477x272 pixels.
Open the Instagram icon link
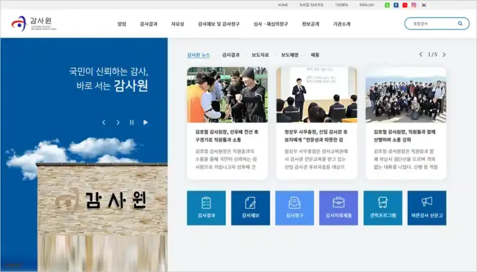pos(414,5)
